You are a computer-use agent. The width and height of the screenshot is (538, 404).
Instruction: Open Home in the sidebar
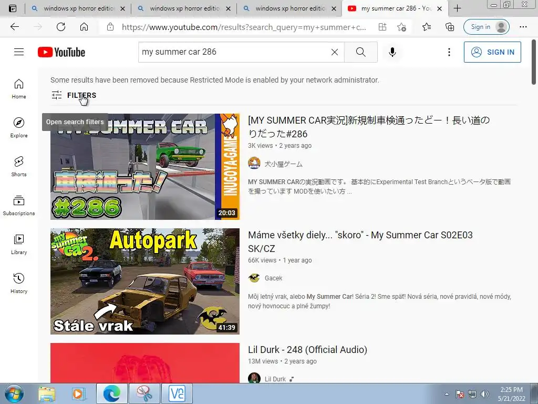coord(19,89)
